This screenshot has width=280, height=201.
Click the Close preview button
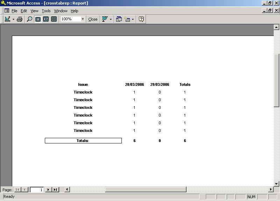(x=93, y=19)
